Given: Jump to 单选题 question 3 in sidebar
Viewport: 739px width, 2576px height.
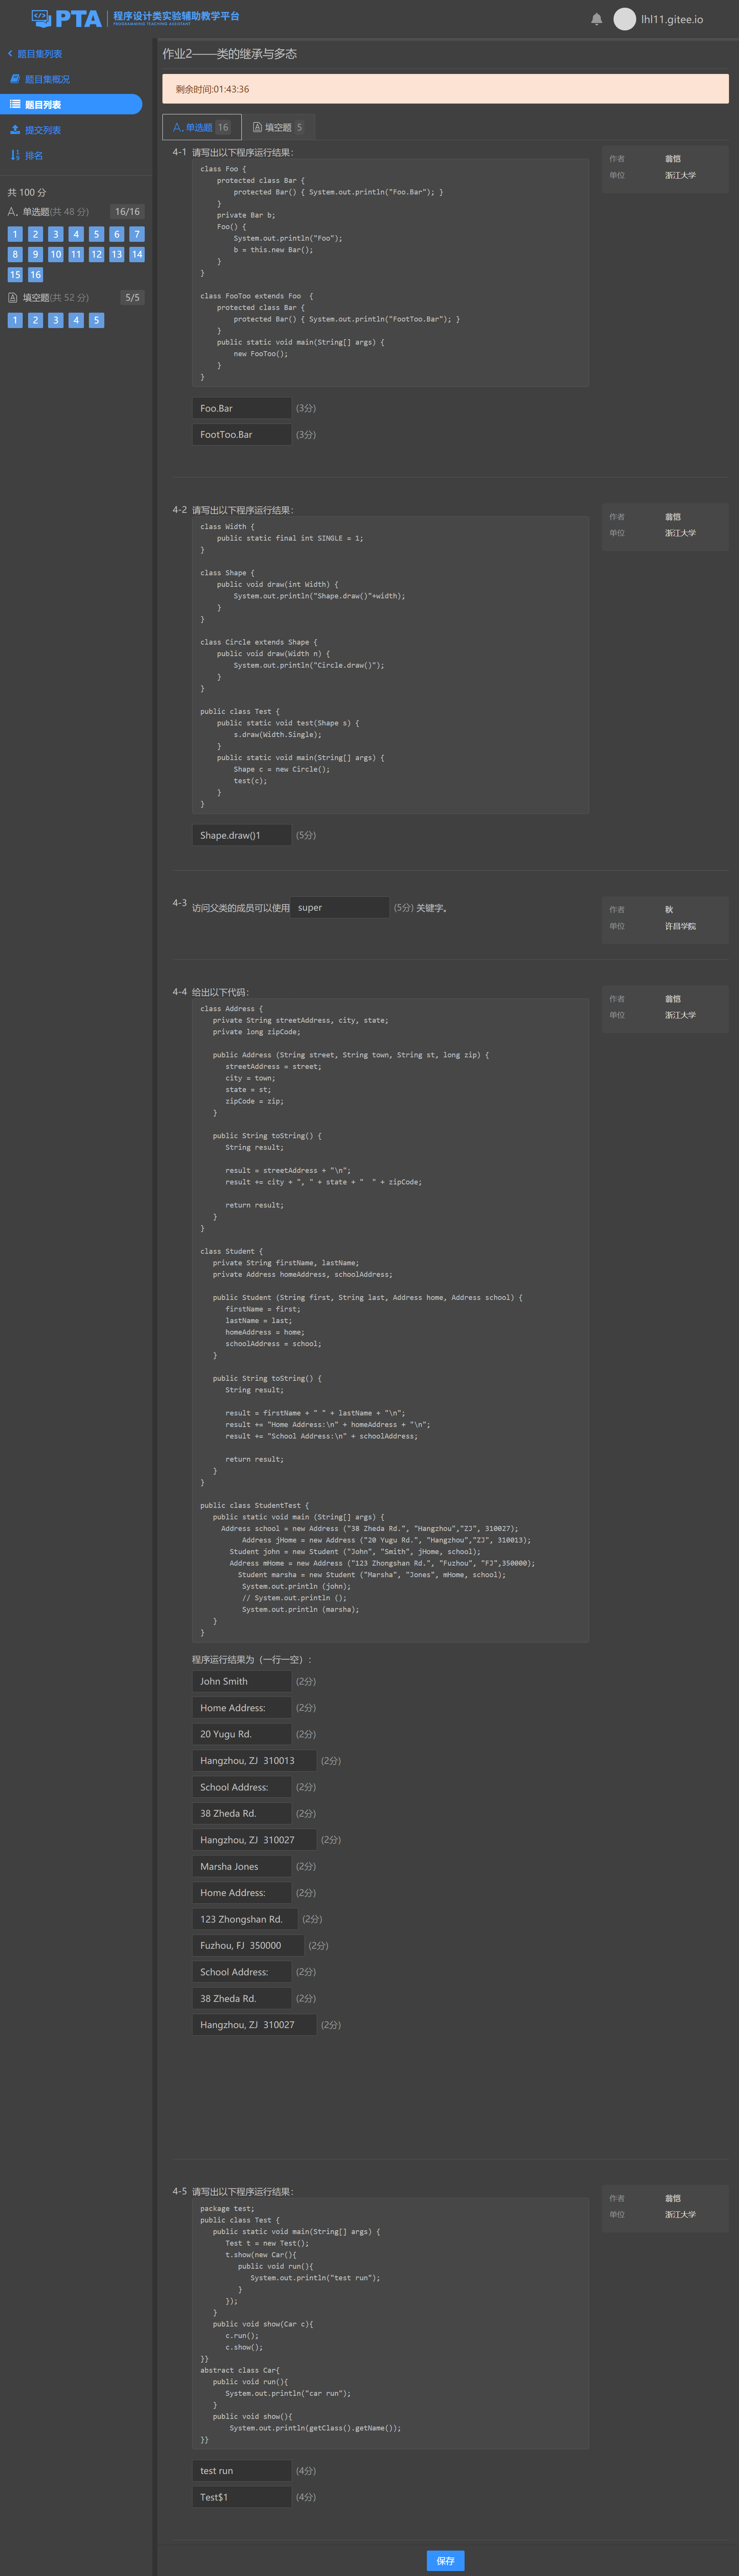Looking at the screenshot, I should (x=56, y=234).
